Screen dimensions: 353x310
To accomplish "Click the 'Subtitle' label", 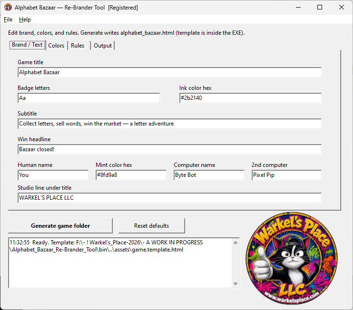I will (x=27, y=114).
